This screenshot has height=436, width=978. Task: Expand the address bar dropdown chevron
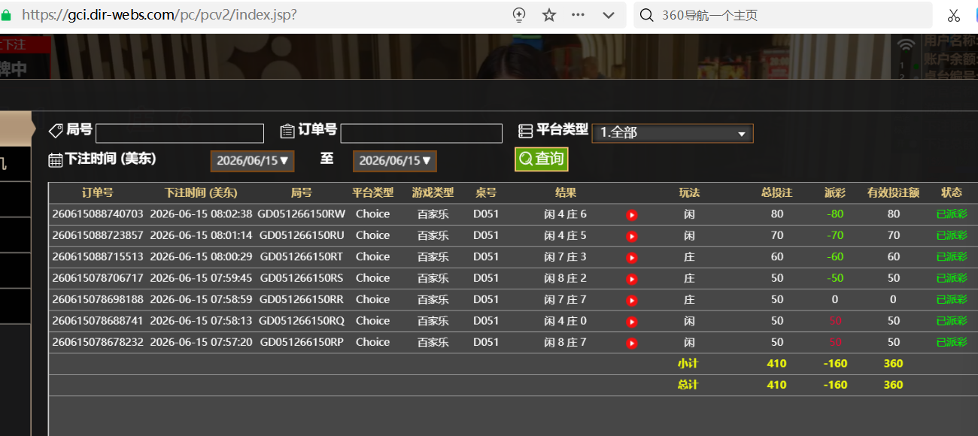coord(609,15)
